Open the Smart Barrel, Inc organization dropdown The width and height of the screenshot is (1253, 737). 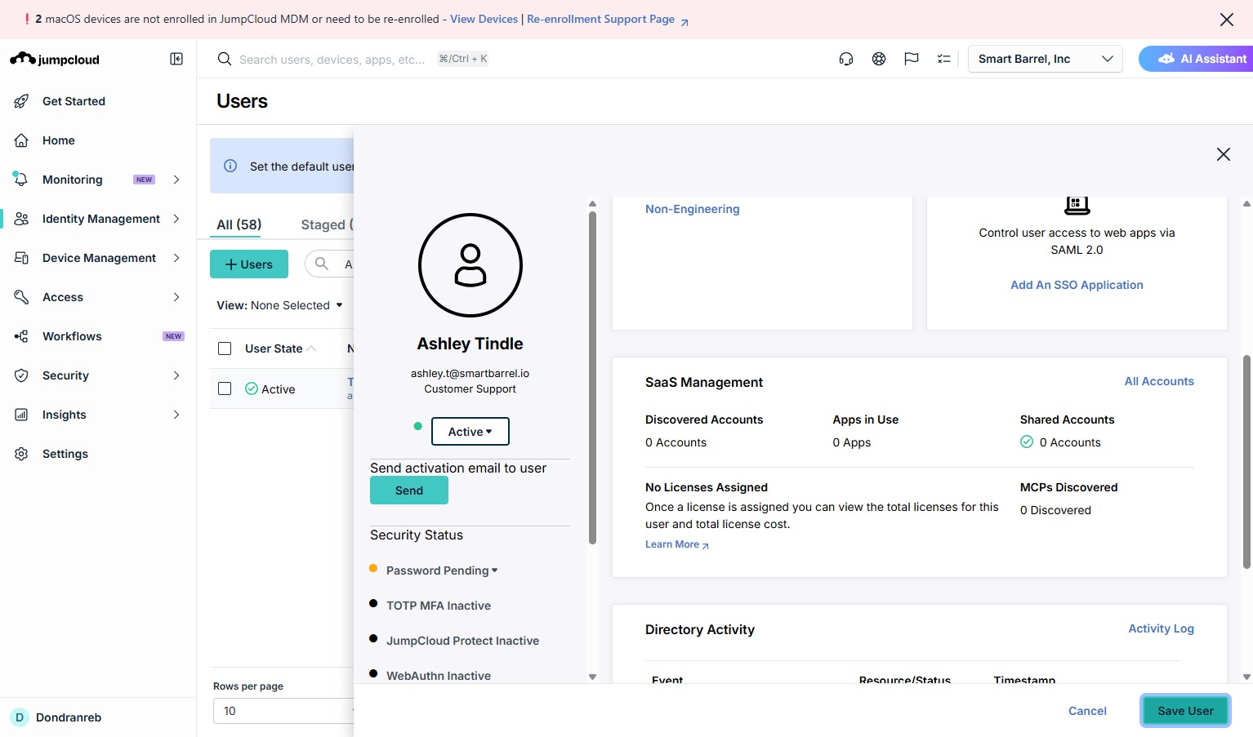1046,59
